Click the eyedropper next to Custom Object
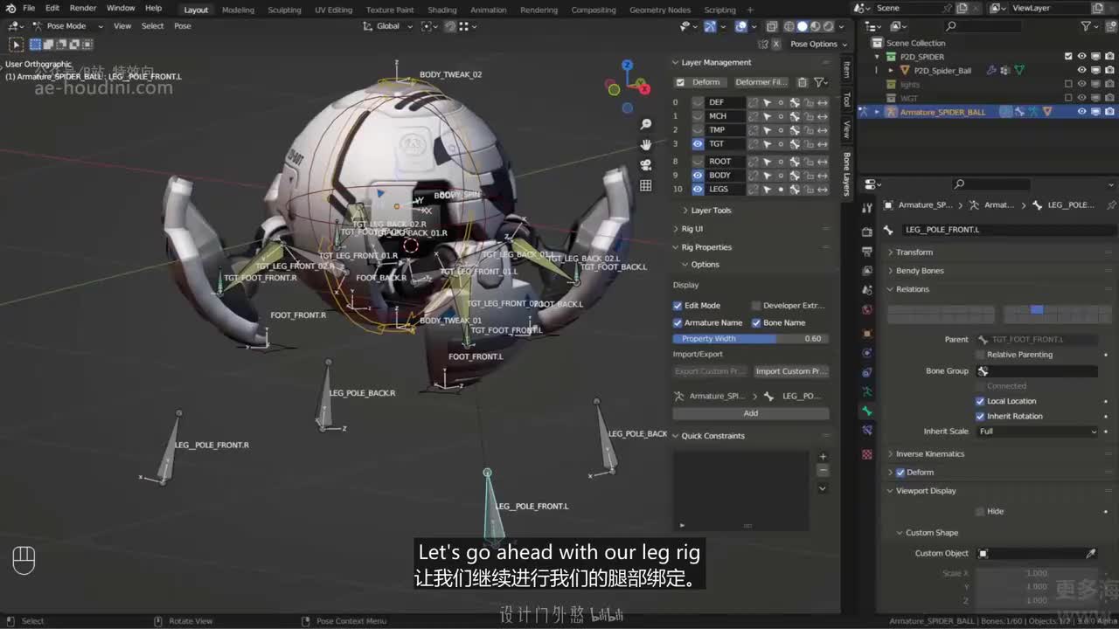This screenshot has width=1119, height=629. click(x=1091, y=553)
